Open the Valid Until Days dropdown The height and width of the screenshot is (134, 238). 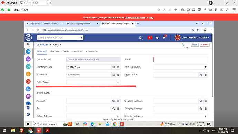181,67
